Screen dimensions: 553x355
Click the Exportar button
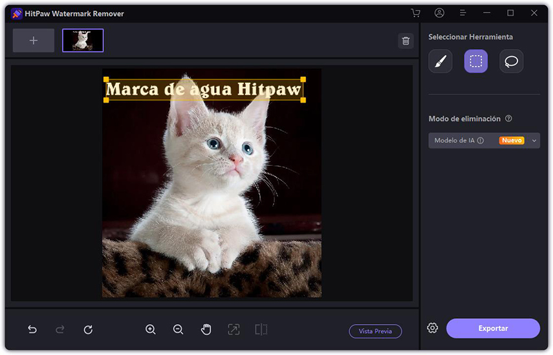point(493,329)
